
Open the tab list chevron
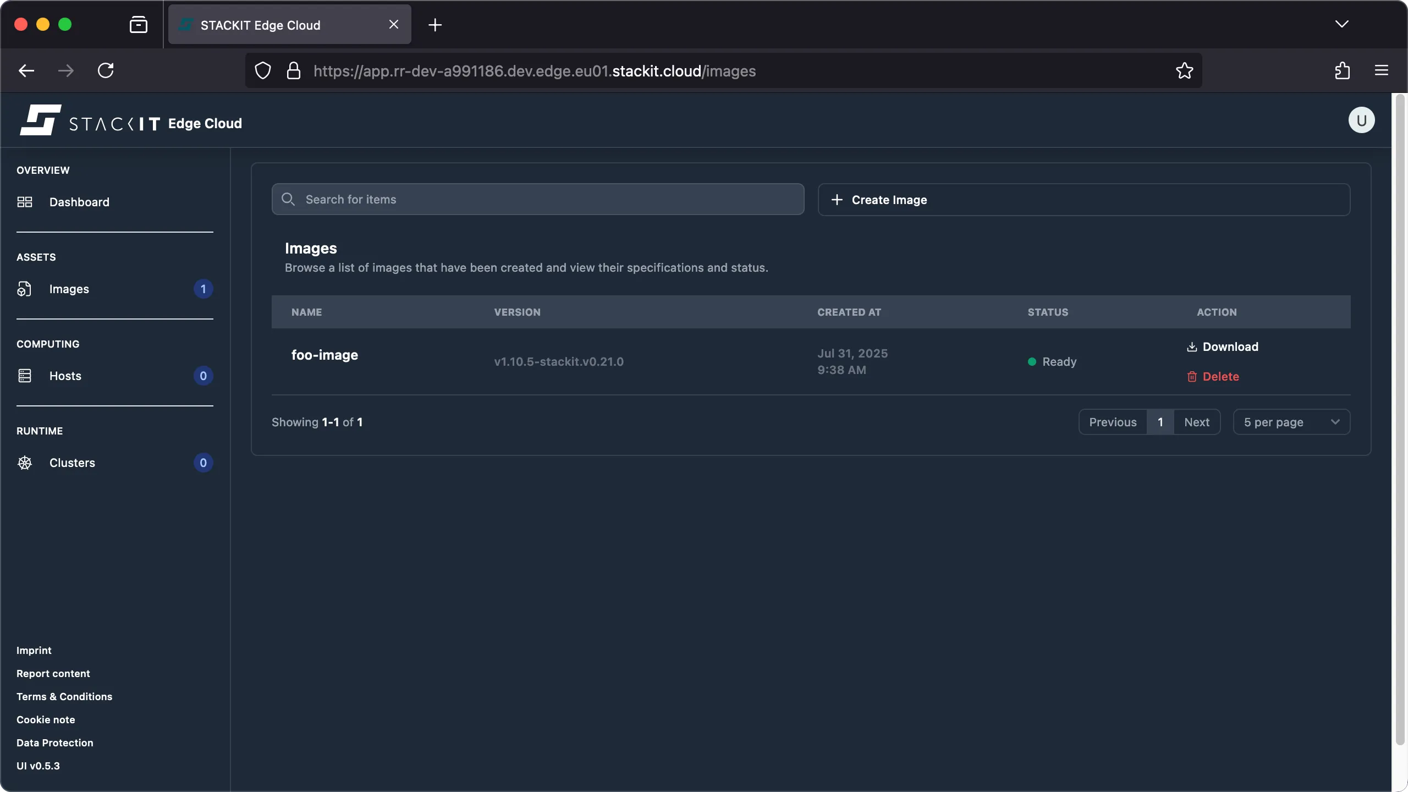tap(1342, 24)
